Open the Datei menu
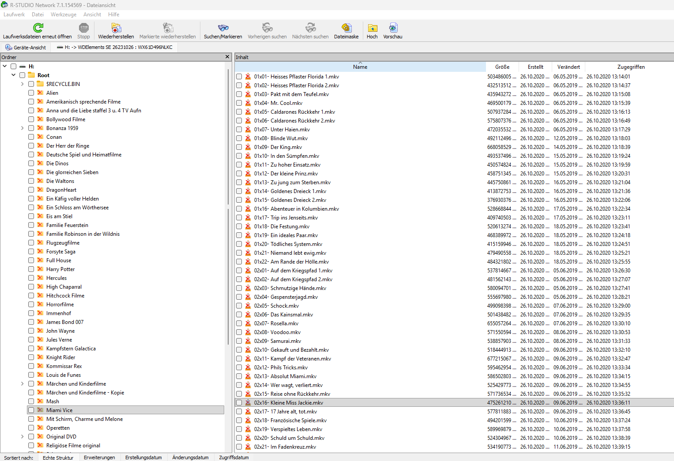The height and width of the screenshot is (461, 674). click(x=38, y=15)
